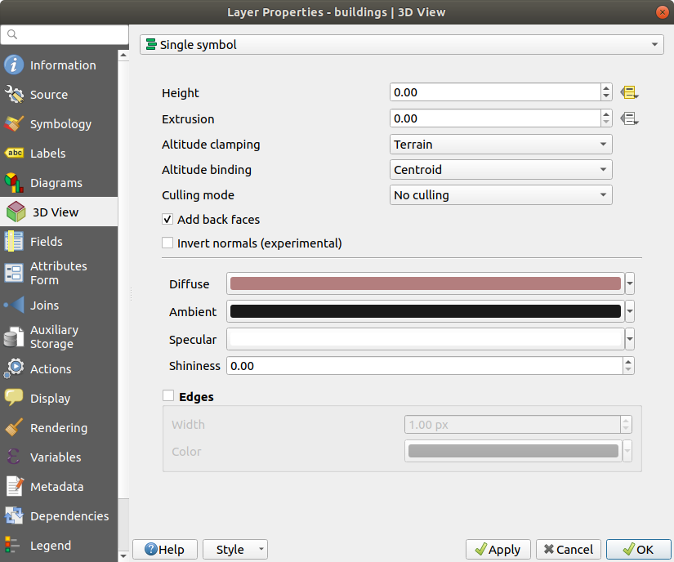Increase Shininess with the up arrow
This screenshot has height=562, width=674.
[x=628, y=361]
